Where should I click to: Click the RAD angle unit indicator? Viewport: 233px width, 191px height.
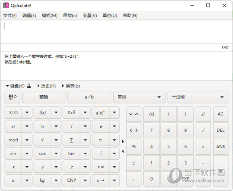[225, 47]
